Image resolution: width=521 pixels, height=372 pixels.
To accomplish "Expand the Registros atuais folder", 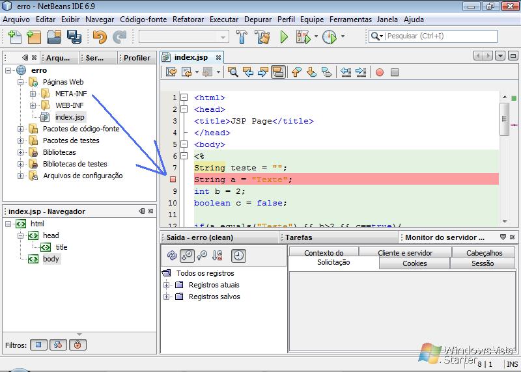I will pyautogui.click(x=167, y=285).
